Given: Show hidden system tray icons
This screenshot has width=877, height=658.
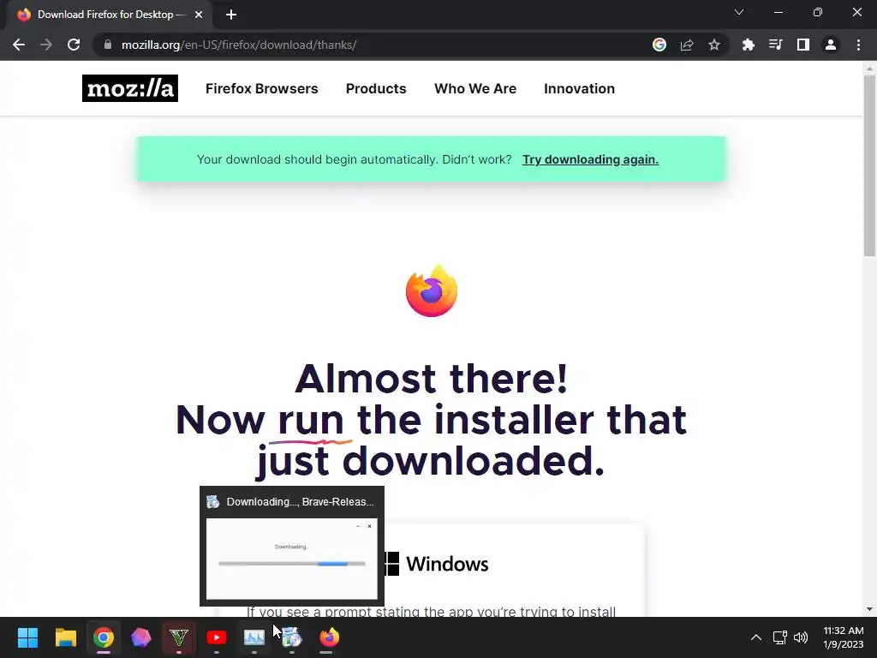Looking at the screenshot, I should [755, 637].
